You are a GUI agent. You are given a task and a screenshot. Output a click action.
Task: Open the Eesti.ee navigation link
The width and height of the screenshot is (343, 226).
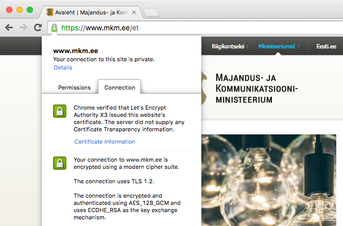326,46
